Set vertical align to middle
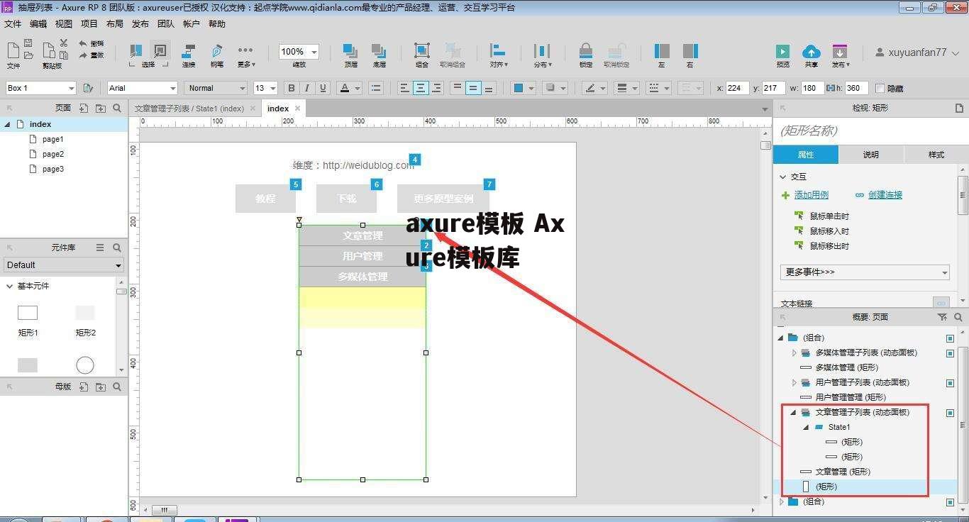 pos(473,88)
